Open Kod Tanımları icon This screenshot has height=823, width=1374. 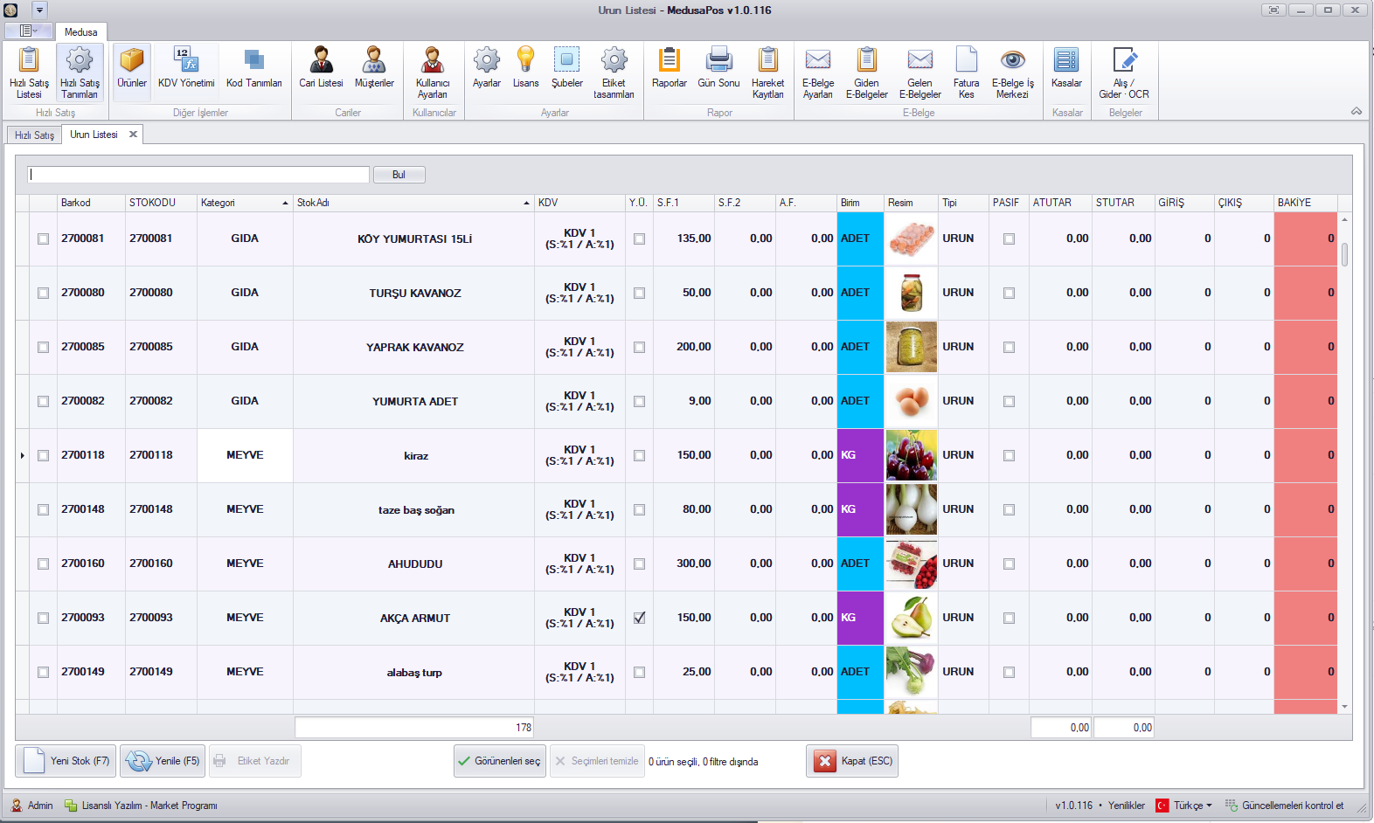(x=254, y=68)
